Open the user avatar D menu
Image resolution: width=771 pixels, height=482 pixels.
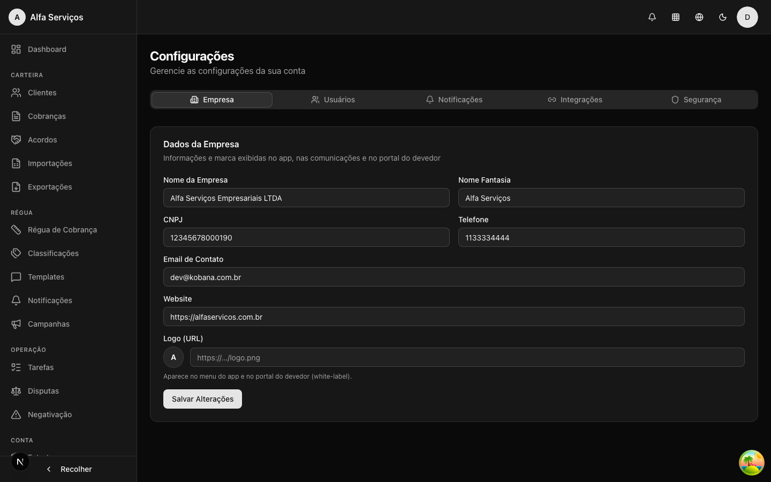747,17
